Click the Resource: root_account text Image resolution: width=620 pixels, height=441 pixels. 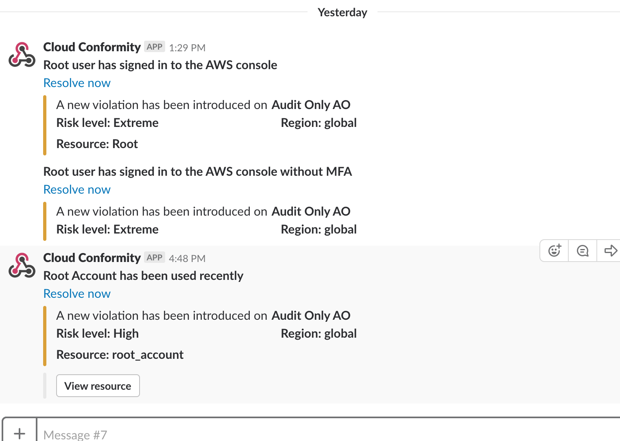click(120, 355)
